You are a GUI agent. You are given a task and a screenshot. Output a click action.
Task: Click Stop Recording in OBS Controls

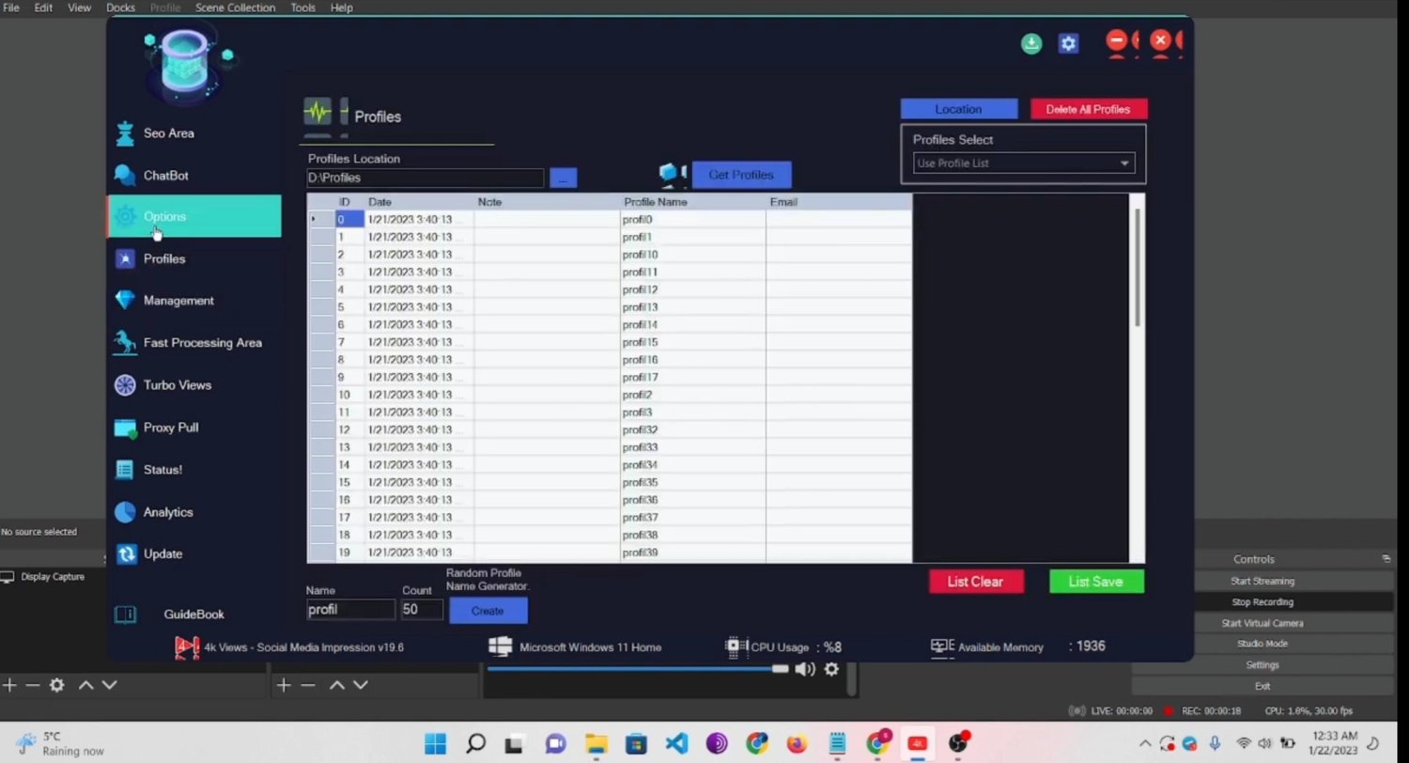click(x=1262, y=602)
